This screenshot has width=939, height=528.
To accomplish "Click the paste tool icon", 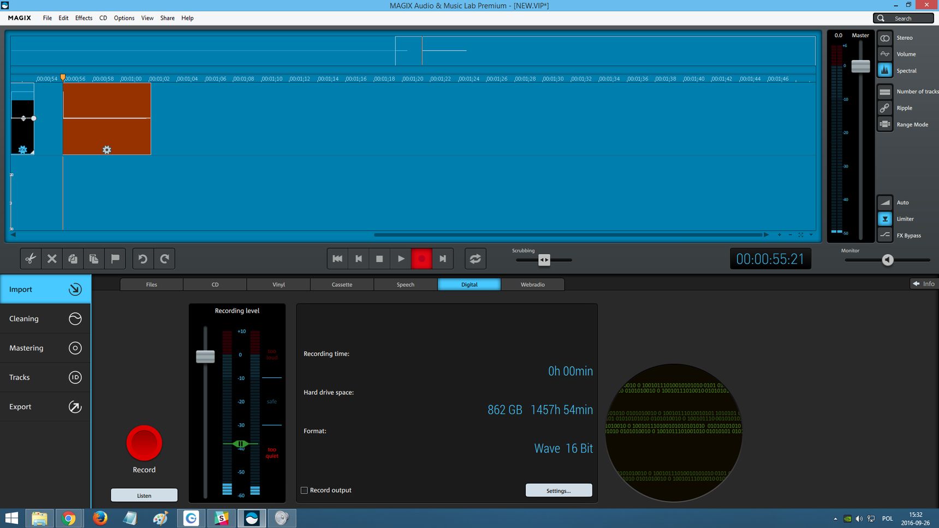I will (x=94, y=259).
